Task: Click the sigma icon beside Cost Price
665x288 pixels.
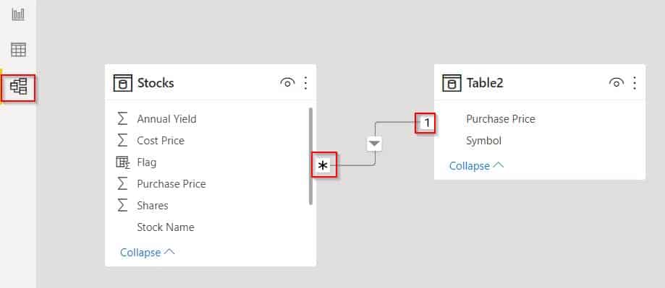Action: (122, 141)
